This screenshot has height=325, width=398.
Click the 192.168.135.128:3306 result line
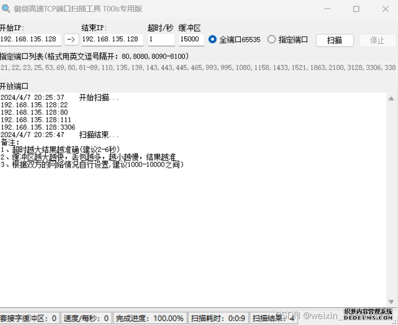point(38,128)
